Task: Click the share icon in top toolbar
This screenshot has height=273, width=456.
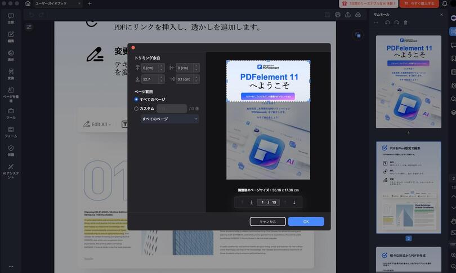Action: [348, 15]
